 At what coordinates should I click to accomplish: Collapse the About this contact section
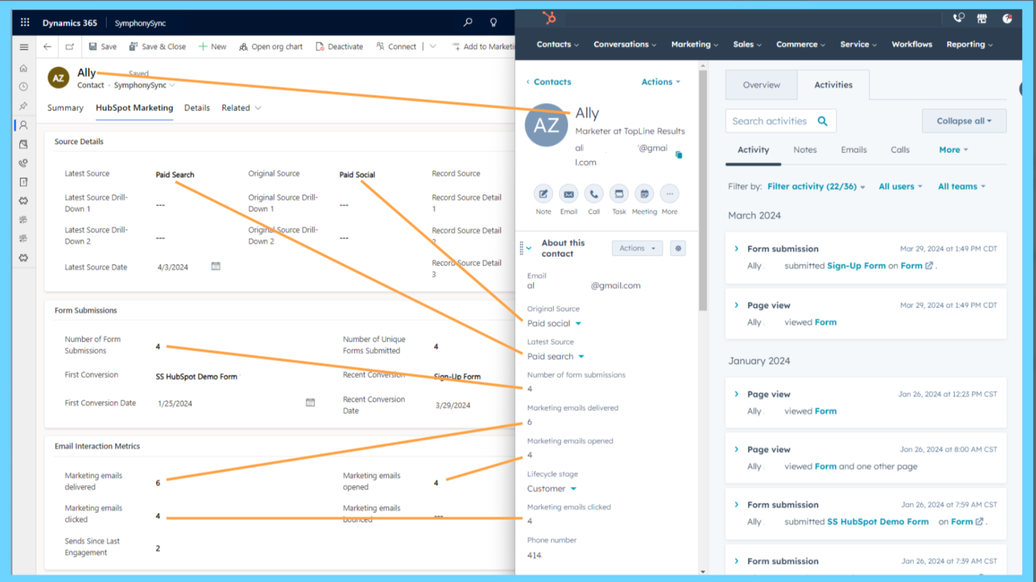pos(529,248)
